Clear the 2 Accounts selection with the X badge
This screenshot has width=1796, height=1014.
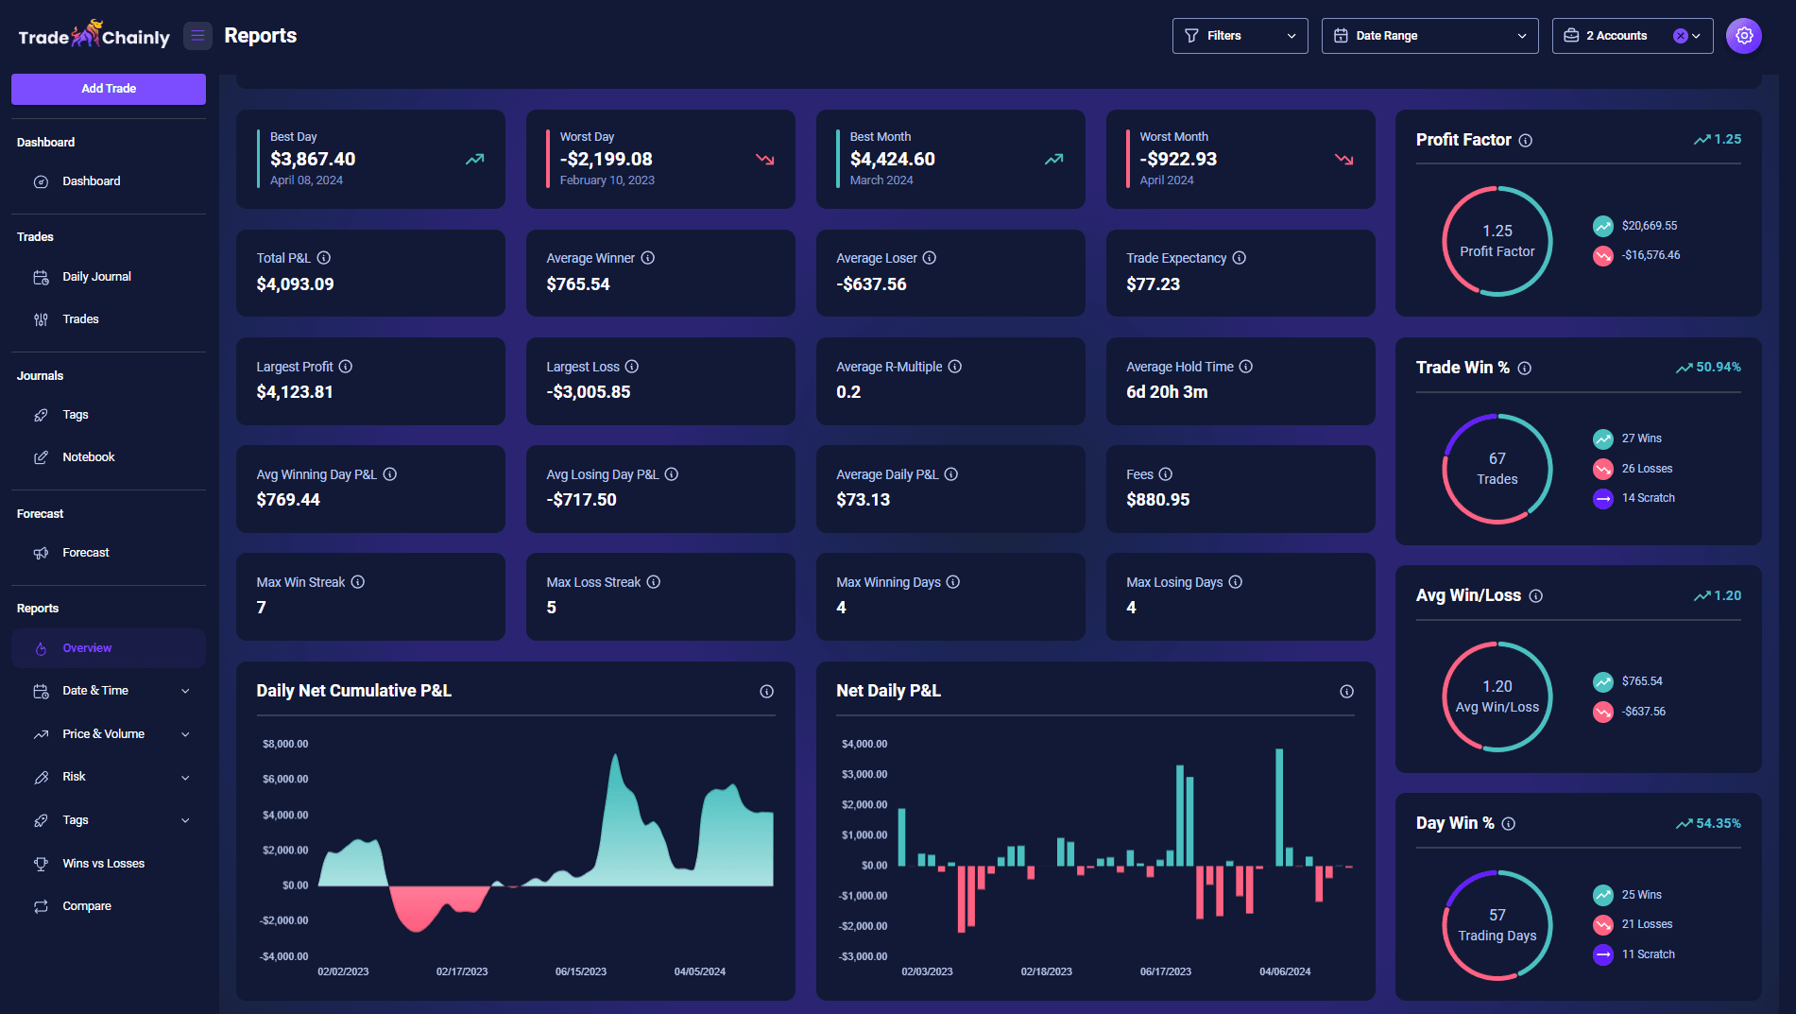1681,35
